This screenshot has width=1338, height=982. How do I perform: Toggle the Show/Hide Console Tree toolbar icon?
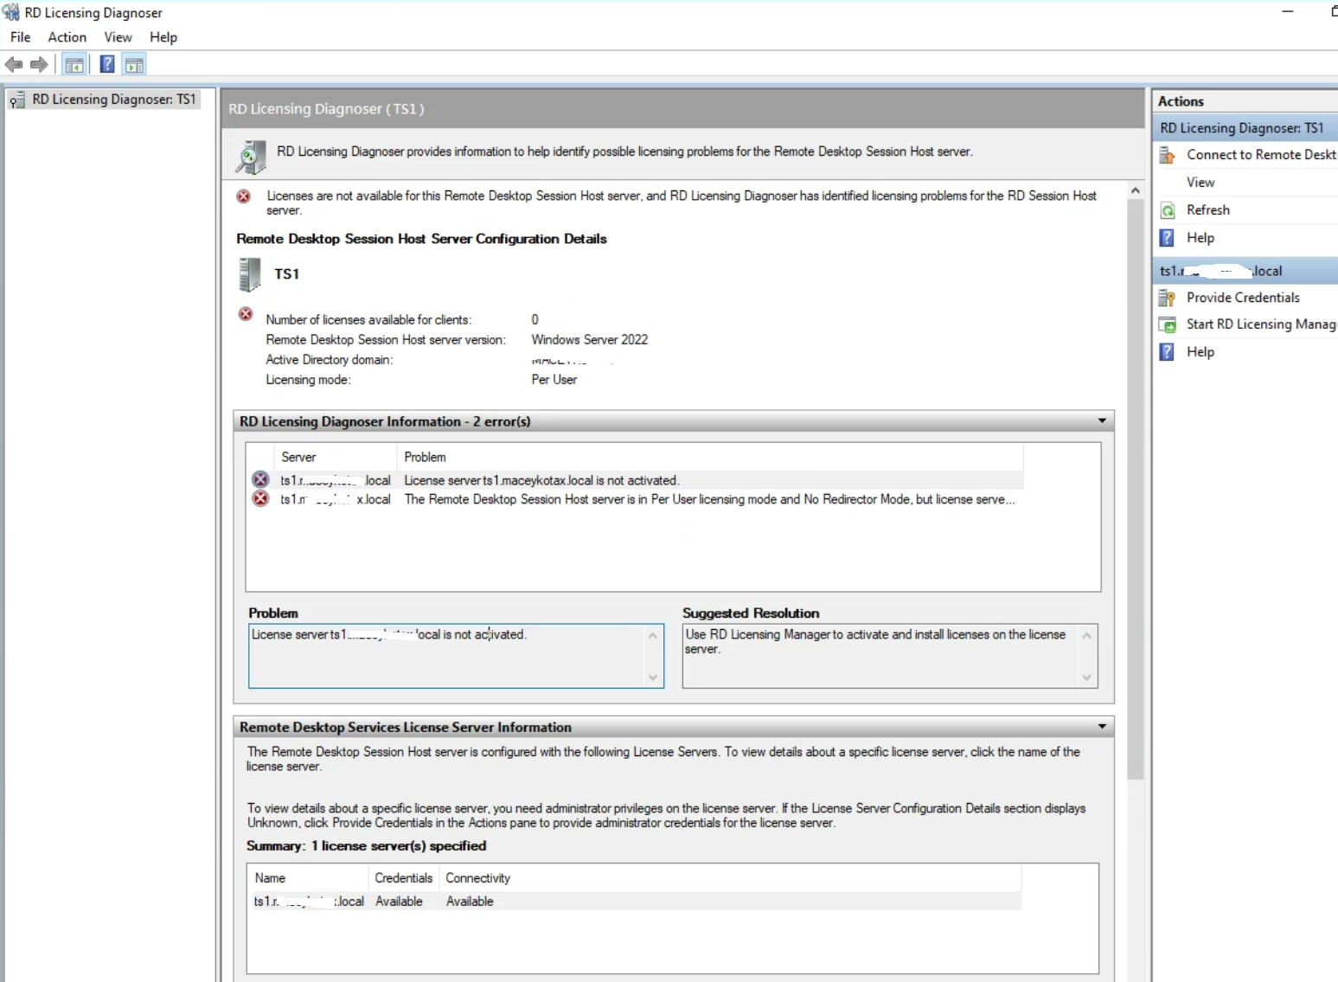(74, 65)
